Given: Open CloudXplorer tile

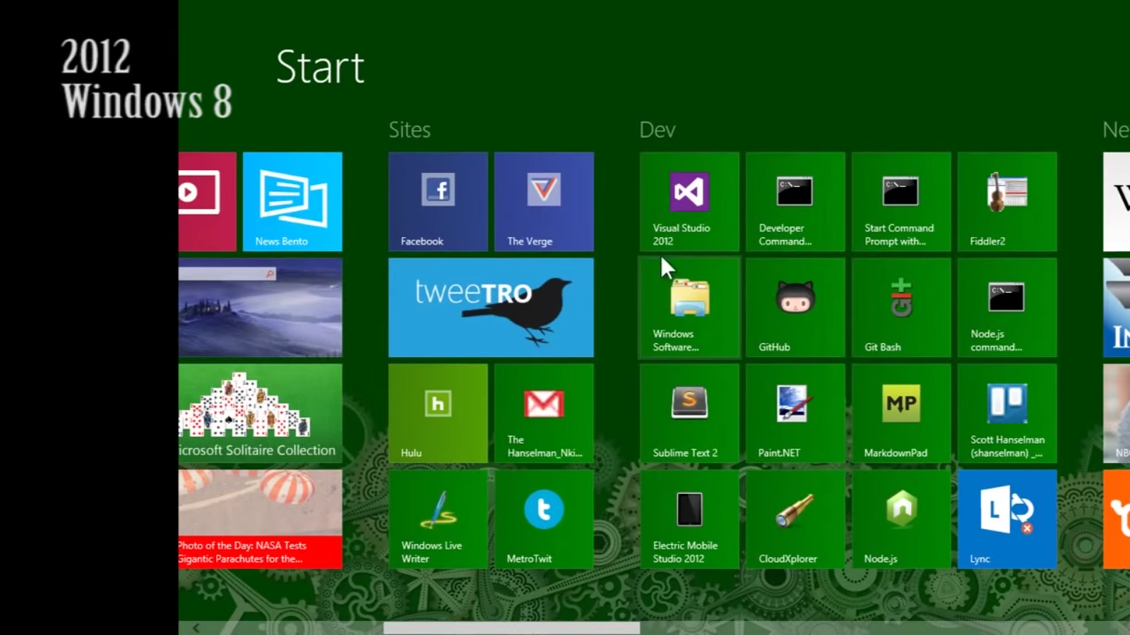Looking at the screenshot, I should pyautogui.click(x=795, y=519).
